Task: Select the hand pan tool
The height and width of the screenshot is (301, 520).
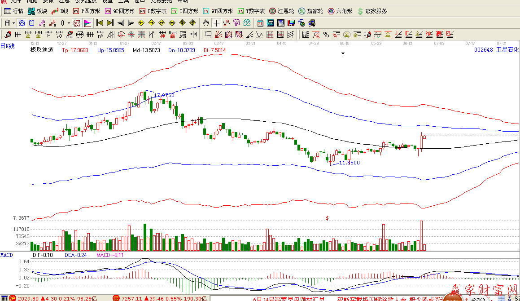Action: click(x=205, y=23)
